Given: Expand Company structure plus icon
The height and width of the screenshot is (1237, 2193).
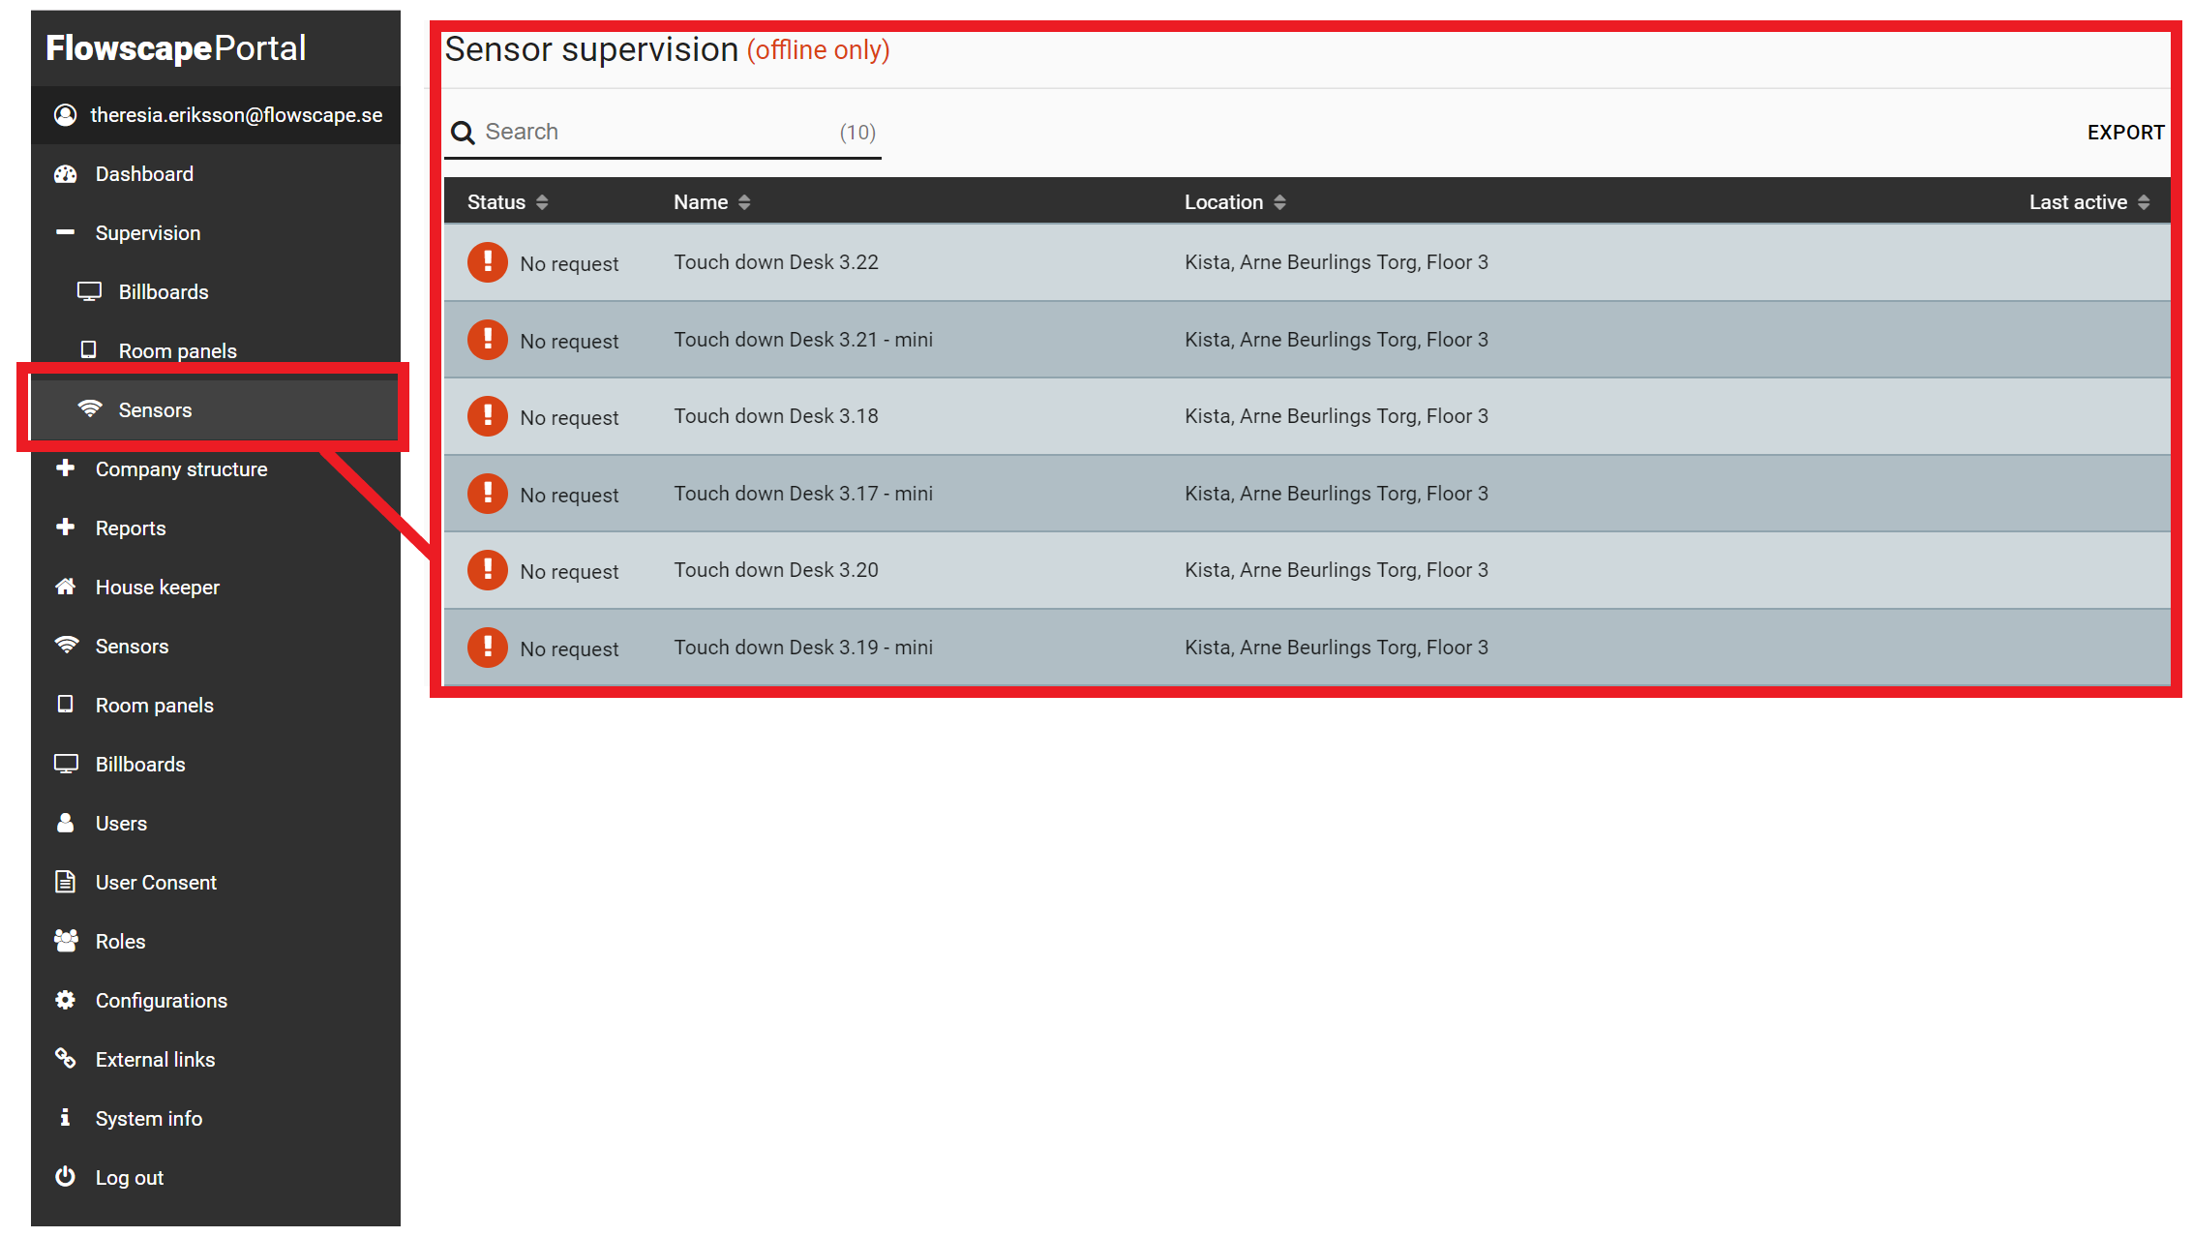Looking at the screenshot, I should click(65, 468).
